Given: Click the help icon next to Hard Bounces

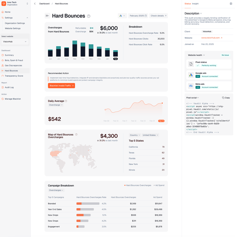Looking at the screenshot, I should point(89,16).
